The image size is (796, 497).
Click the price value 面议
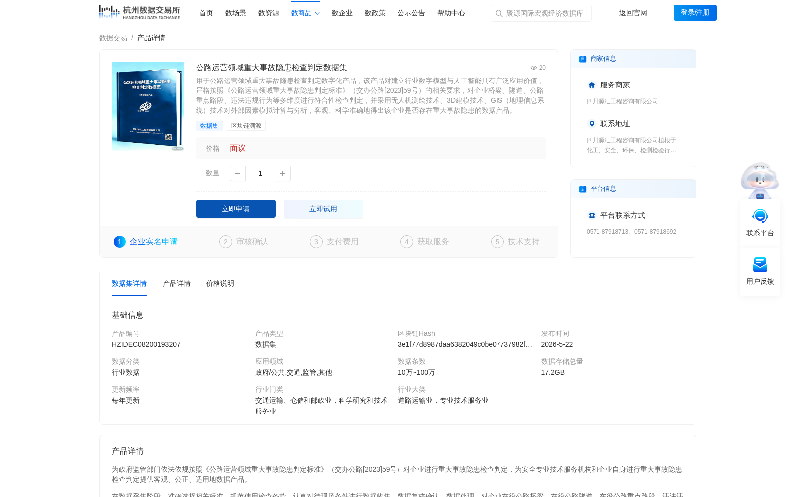238,148
